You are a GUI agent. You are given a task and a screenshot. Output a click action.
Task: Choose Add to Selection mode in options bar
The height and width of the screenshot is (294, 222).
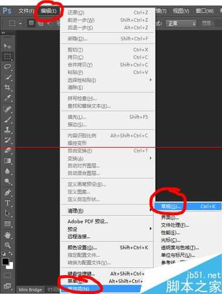41,24
